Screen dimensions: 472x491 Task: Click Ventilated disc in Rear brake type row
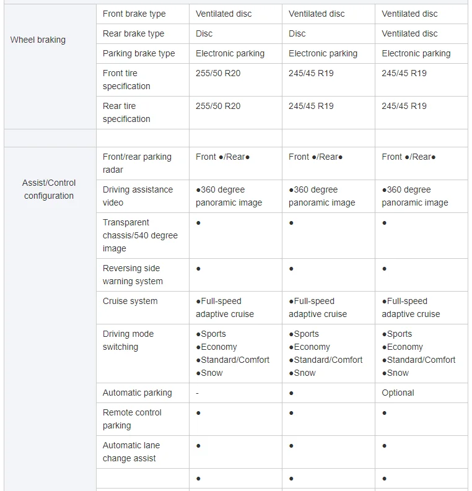point(409,33)
